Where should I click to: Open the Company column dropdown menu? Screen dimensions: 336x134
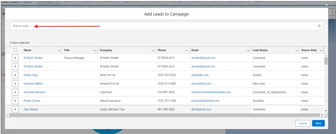(153, 50)
